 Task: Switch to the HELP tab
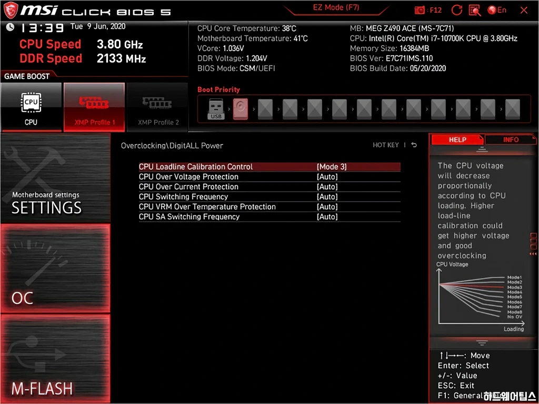pos(457,140)
